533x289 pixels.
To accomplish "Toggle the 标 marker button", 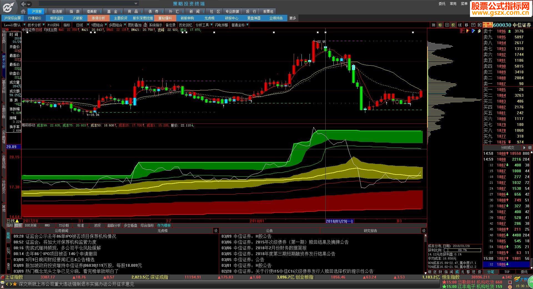I will click(x=440, y=25).
